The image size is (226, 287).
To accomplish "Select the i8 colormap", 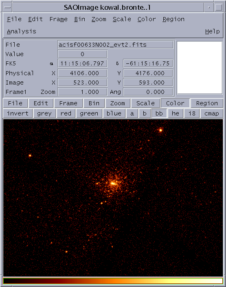I will [x=192, y=113].
